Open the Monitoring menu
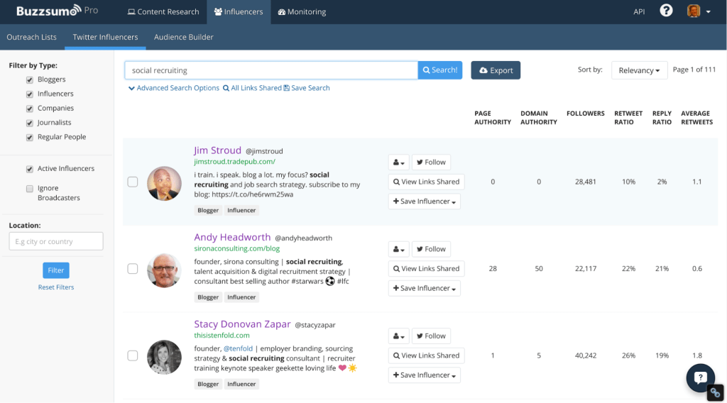The width and height of the screenshot is (727, 403). 302,11
